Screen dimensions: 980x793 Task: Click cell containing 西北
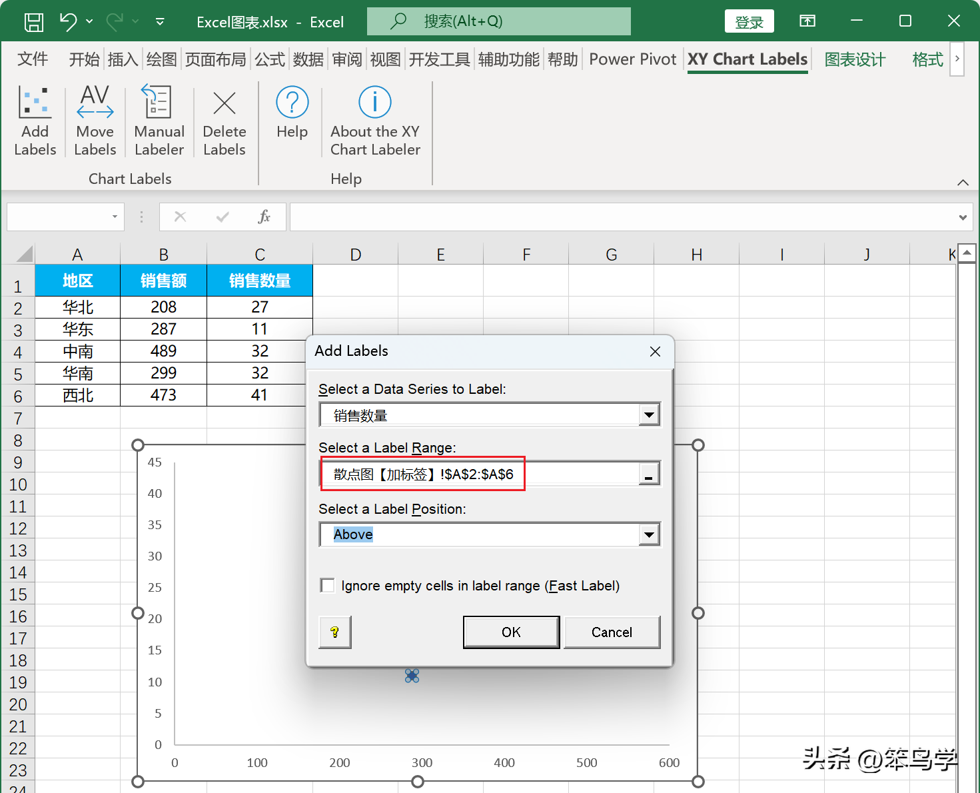click(77, 395)
